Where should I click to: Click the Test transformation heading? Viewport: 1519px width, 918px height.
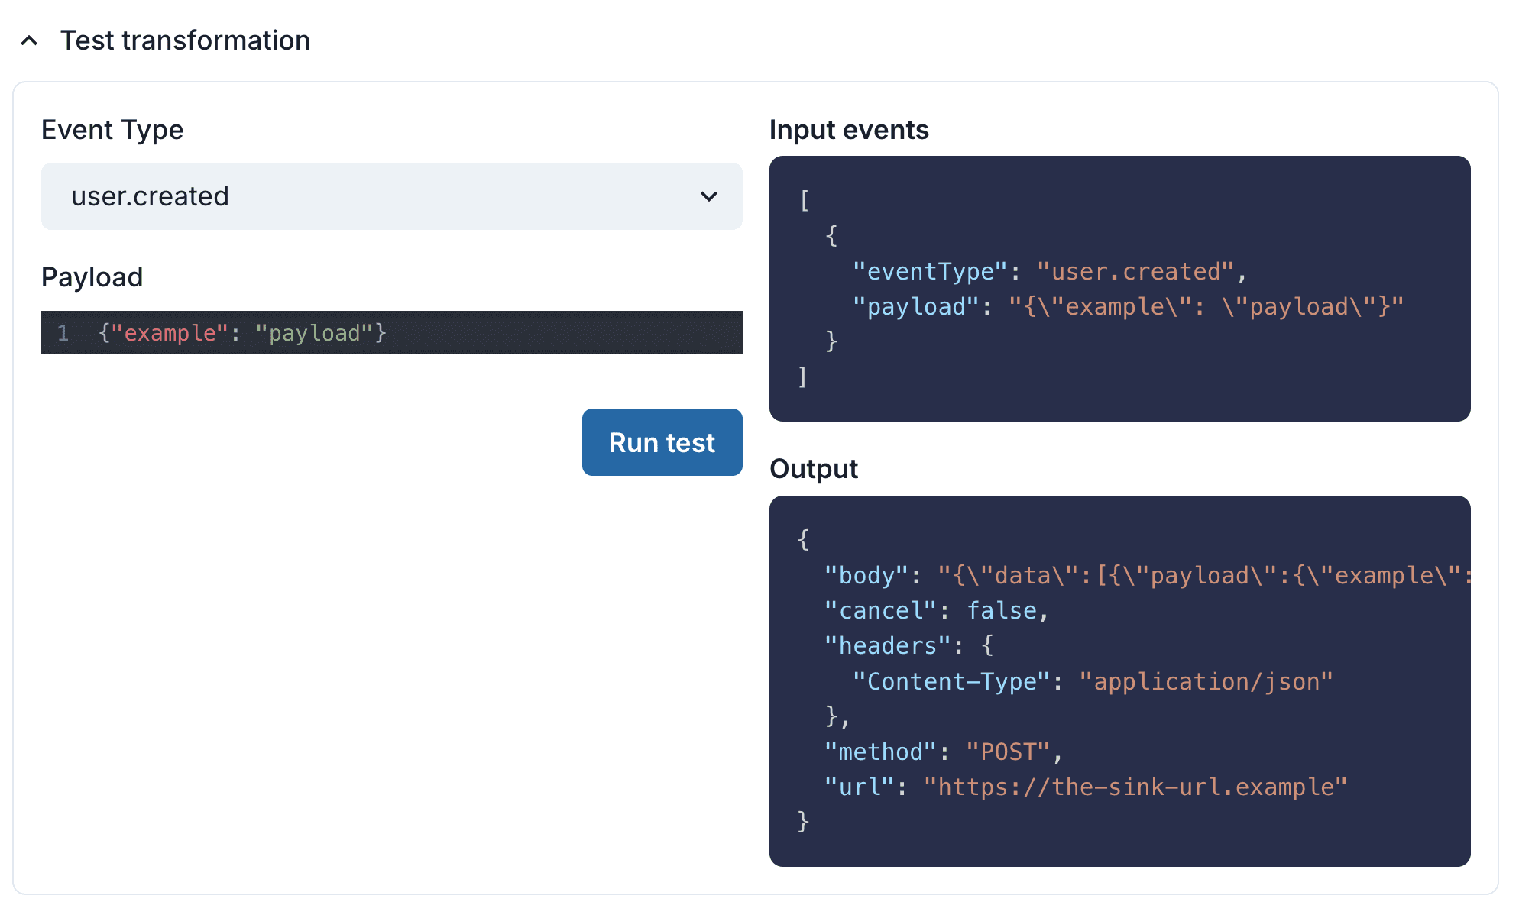coord(185,40)
